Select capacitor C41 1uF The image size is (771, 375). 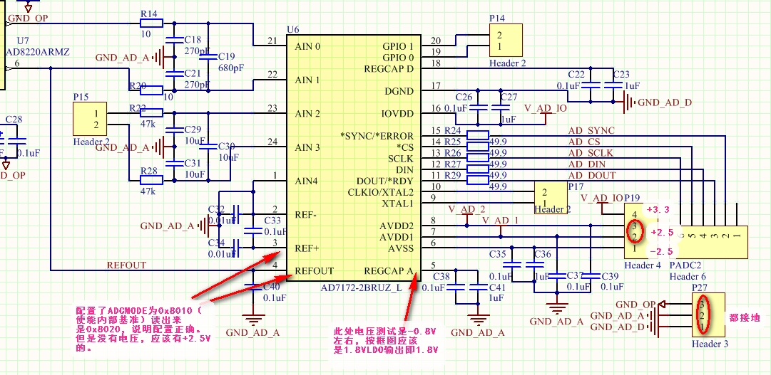(477, 287)
